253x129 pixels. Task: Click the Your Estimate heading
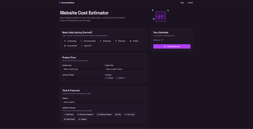pyautogui.click(x=161, y=32)
